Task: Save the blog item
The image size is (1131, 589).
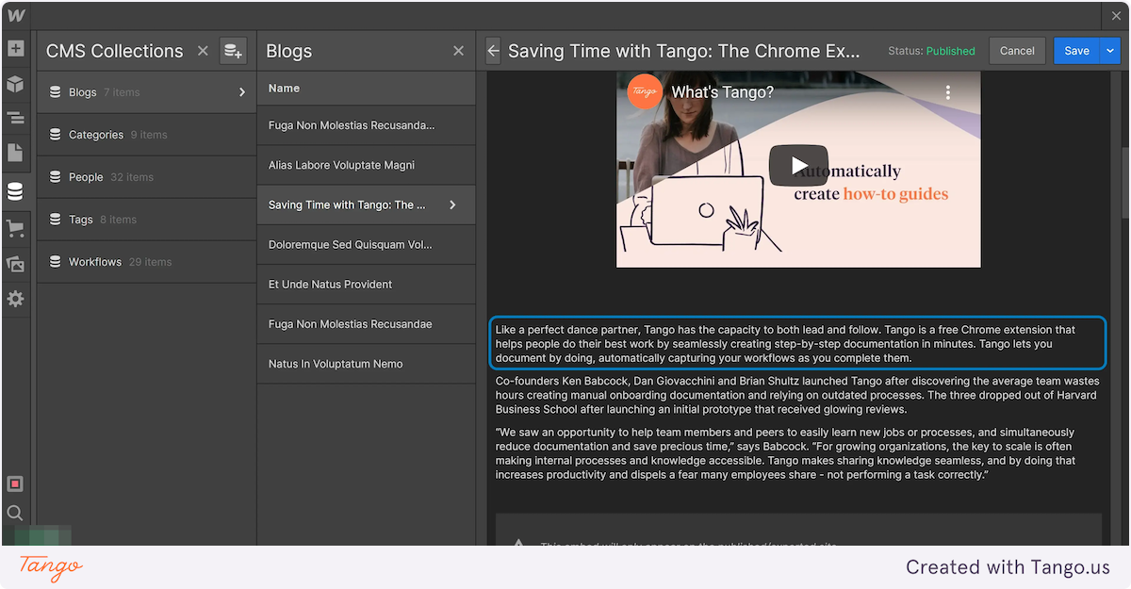Action: [x=1076, y=51]
